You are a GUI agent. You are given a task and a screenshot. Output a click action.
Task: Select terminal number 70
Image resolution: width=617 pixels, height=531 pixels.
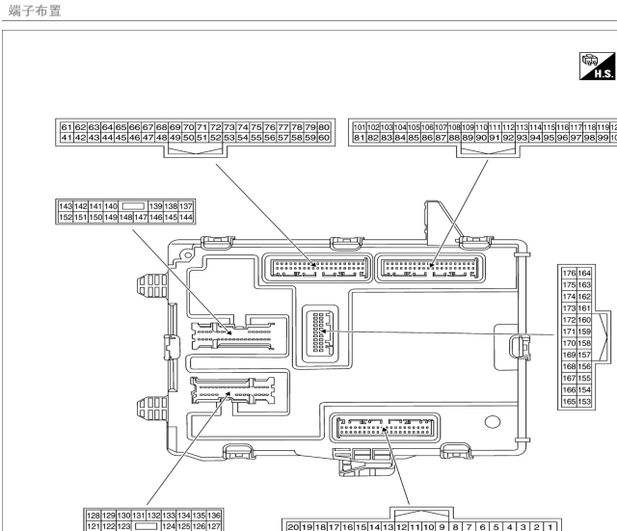pos(189,127)
